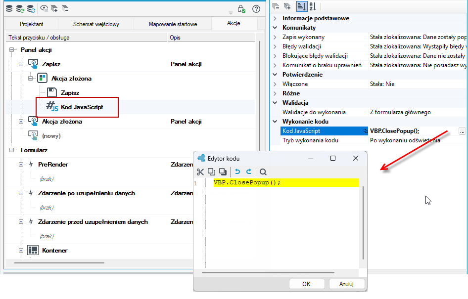Collapse the Potwierdzenie section
Image resolution: width=468 pixels, height=299 pixels.
(x=275, y=75)
